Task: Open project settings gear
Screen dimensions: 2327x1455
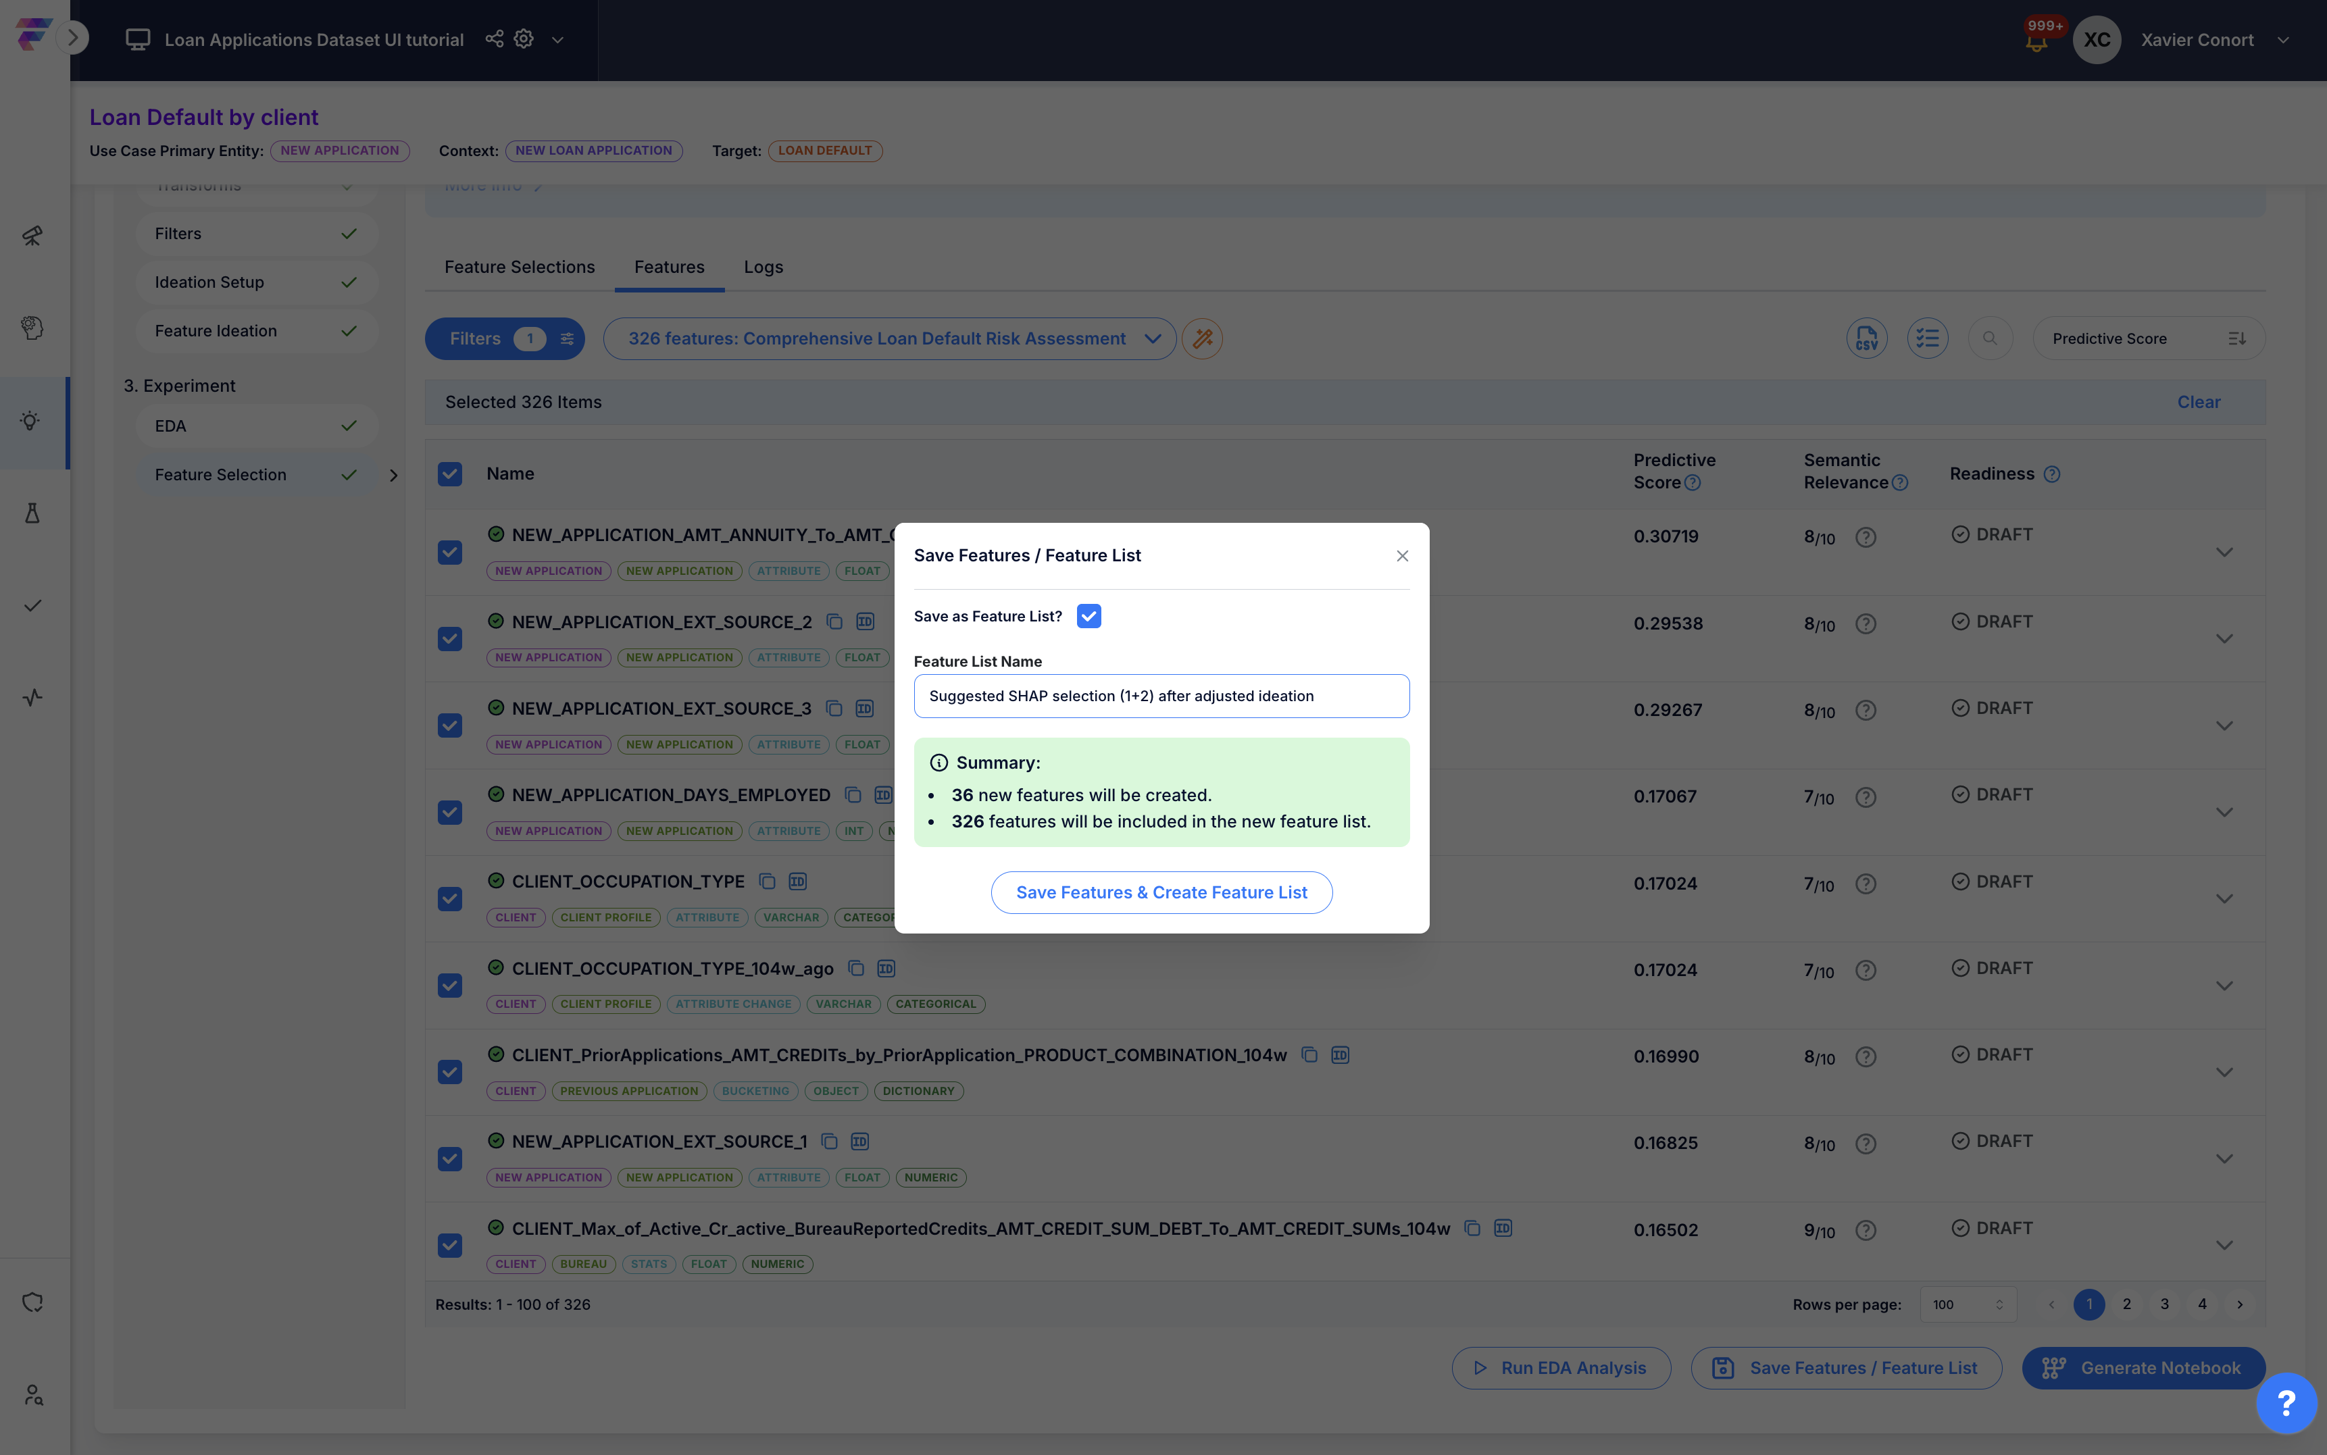Action: (x=524, y=39)
